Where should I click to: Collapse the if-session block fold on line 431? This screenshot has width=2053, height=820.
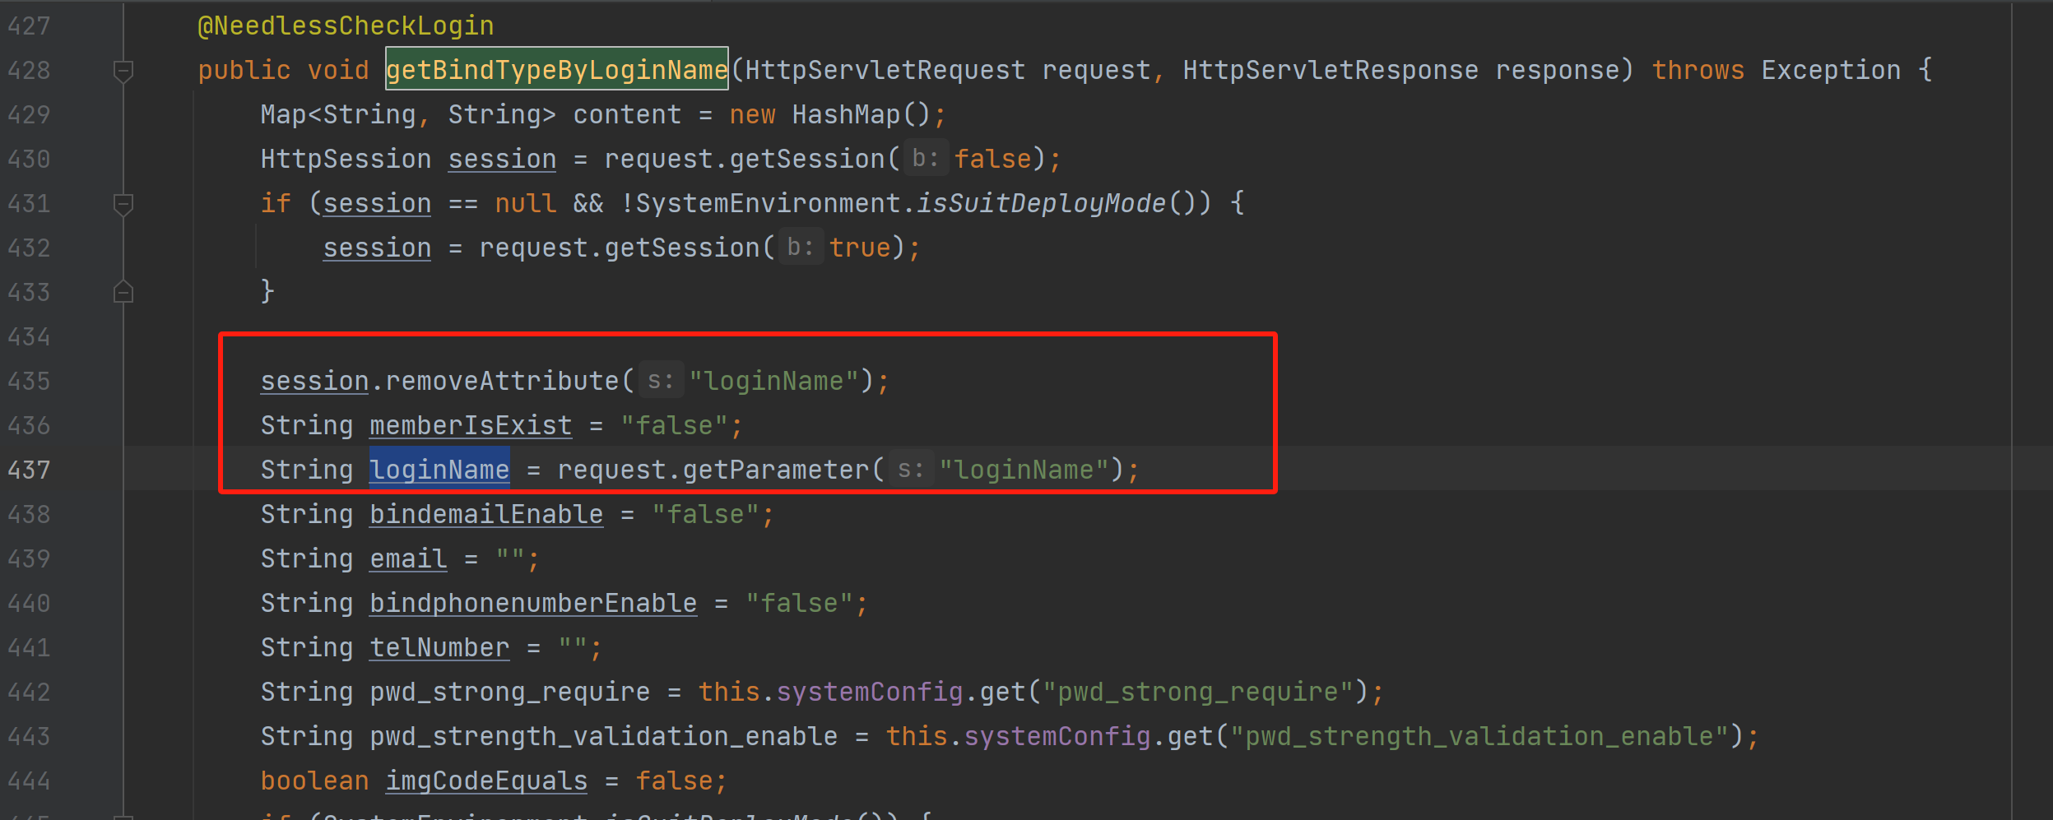[123, 205]
